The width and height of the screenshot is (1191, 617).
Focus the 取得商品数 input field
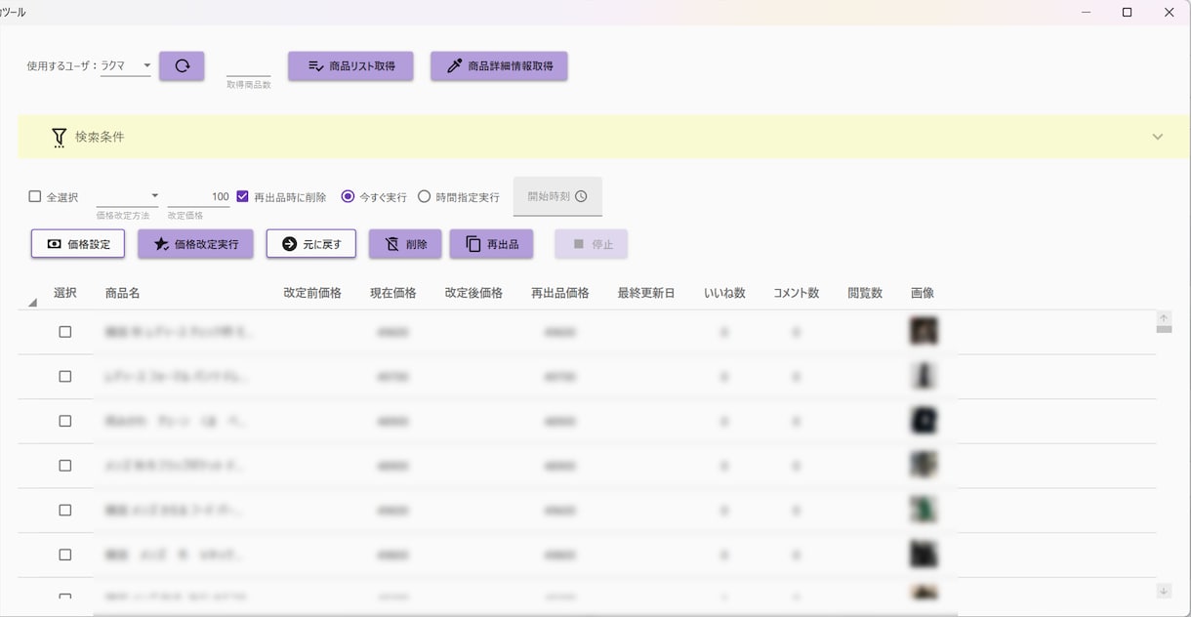pos(249,66)
